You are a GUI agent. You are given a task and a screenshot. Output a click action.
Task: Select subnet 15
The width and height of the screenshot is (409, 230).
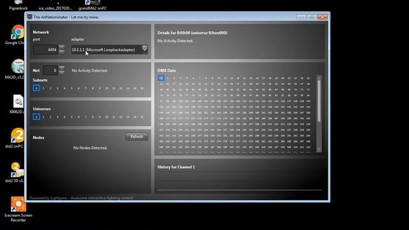(x=142, y=88)
